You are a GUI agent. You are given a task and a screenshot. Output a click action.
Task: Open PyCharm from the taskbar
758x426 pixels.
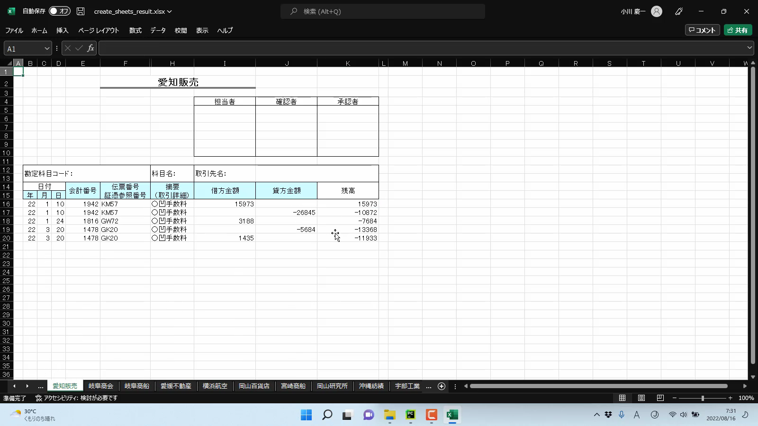[x=410, y=415]
